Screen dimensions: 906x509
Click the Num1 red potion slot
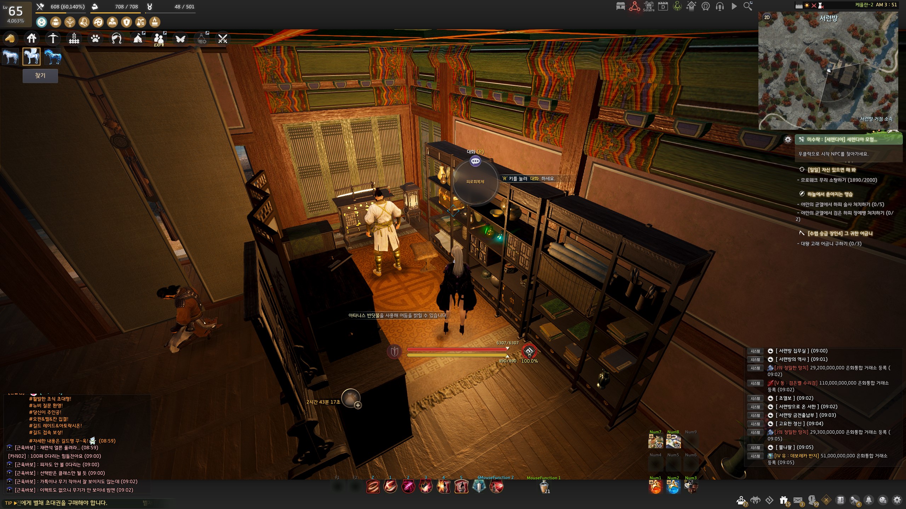tap(655, 487)
